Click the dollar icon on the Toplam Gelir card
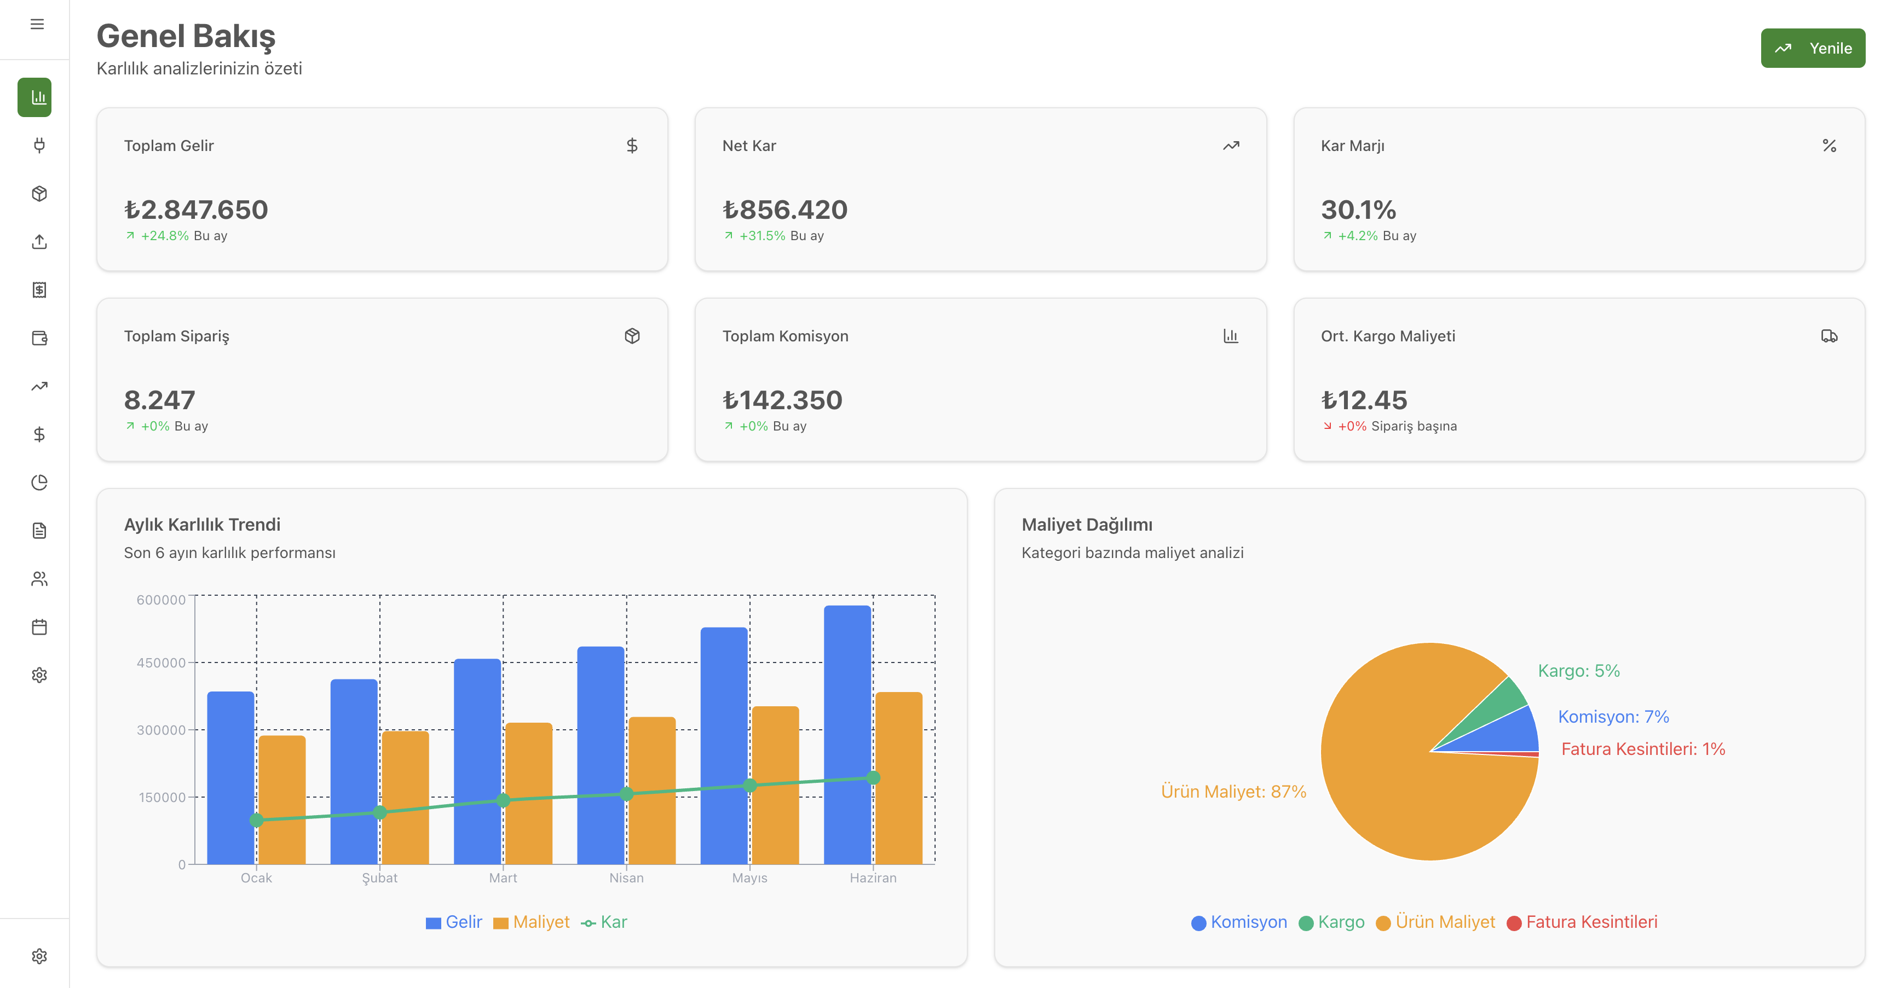This screenshot has height=988, width=1892. coord(632,146)
